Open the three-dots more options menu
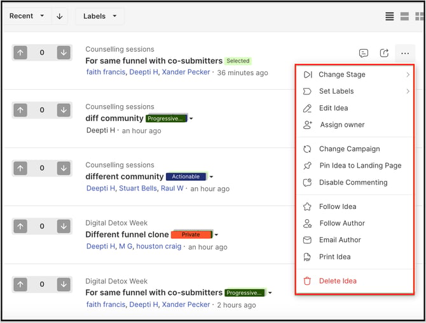This screenshot has height=323, width=426. [405, 54]
